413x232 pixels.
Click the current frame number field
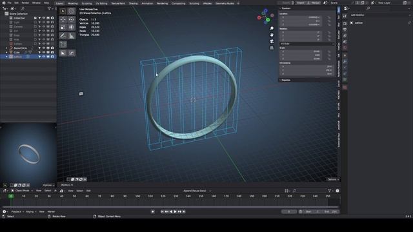pos(289,211)
